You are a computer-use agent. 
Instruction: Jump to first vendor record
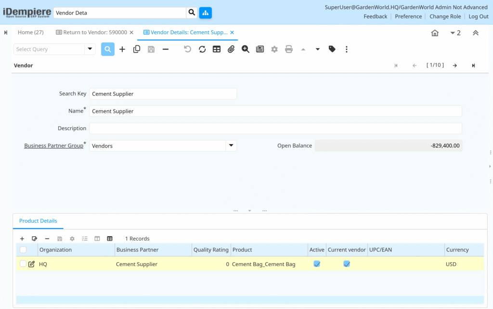click(396, 66)
